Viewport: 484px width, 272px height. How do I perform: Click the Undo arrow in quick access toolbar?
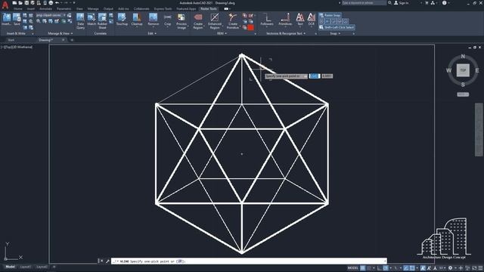click(x=57, y=3)
